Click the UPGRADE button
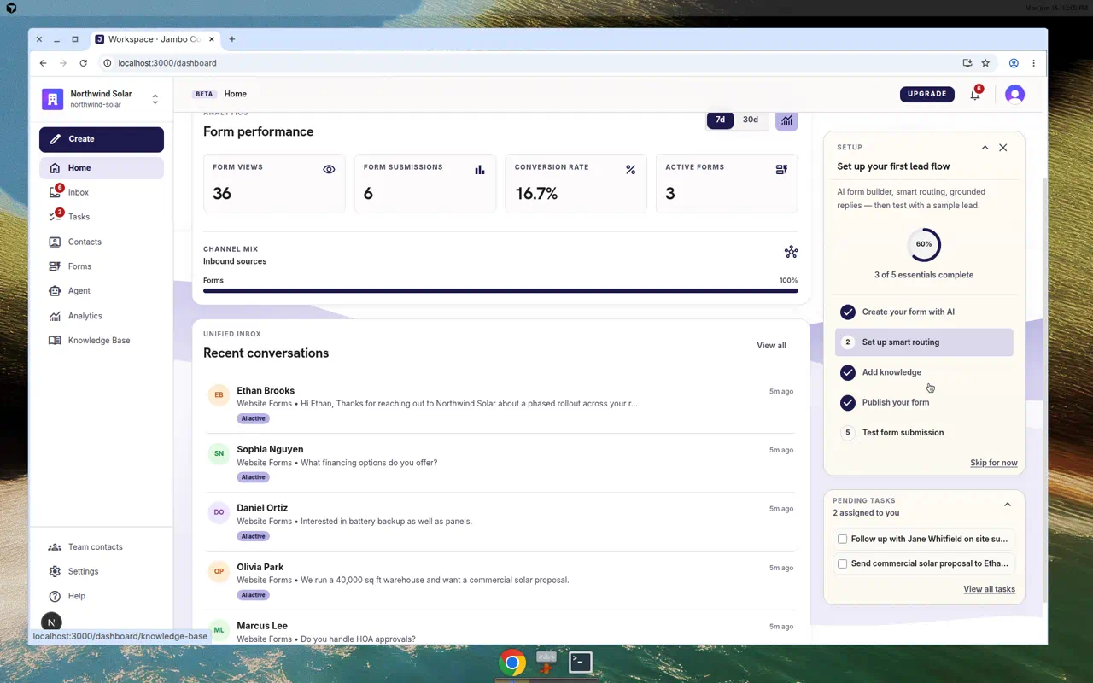 click(x=927, y=94)
